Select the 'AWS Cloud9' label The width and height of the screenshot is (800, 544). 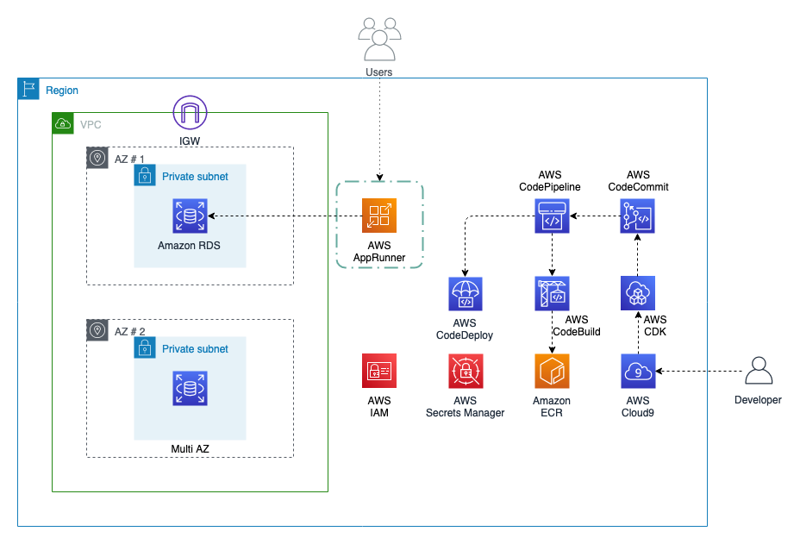(x=638, y=407)
